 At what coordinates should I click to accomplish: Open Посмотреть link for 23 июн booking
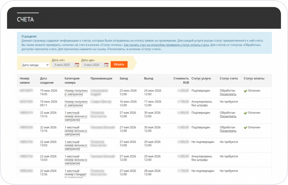point(228,94)
